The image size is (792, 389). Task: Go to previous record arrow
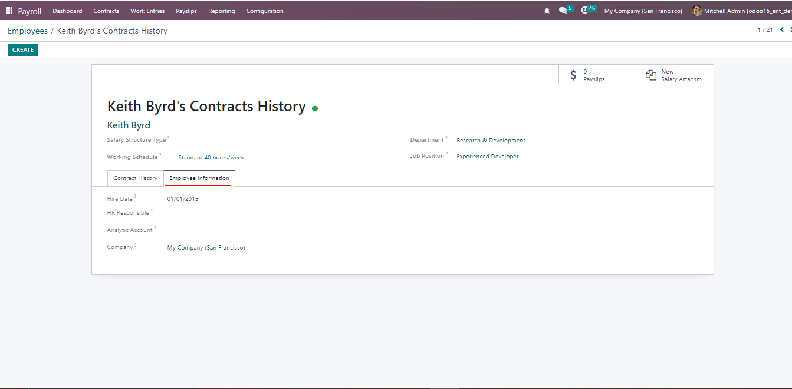782,30
